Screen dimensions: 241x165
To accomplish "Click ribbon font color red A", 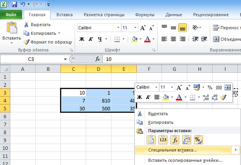I will pos(147,39).
